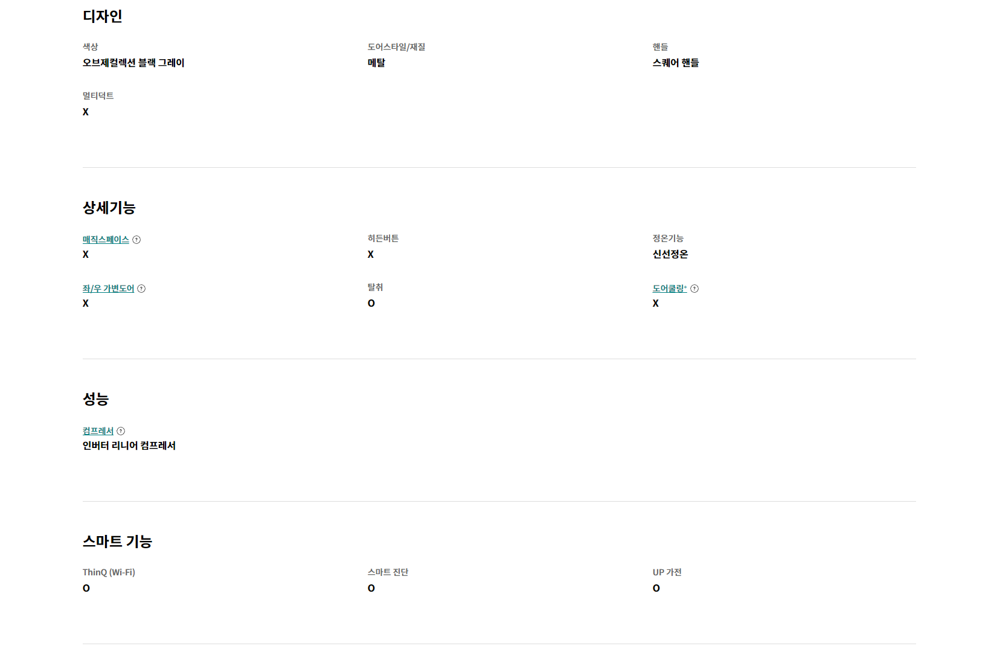The image size is (997, 649).
Task: Select the 스퀘어 핸들 value text
Action: click(676, 63)
